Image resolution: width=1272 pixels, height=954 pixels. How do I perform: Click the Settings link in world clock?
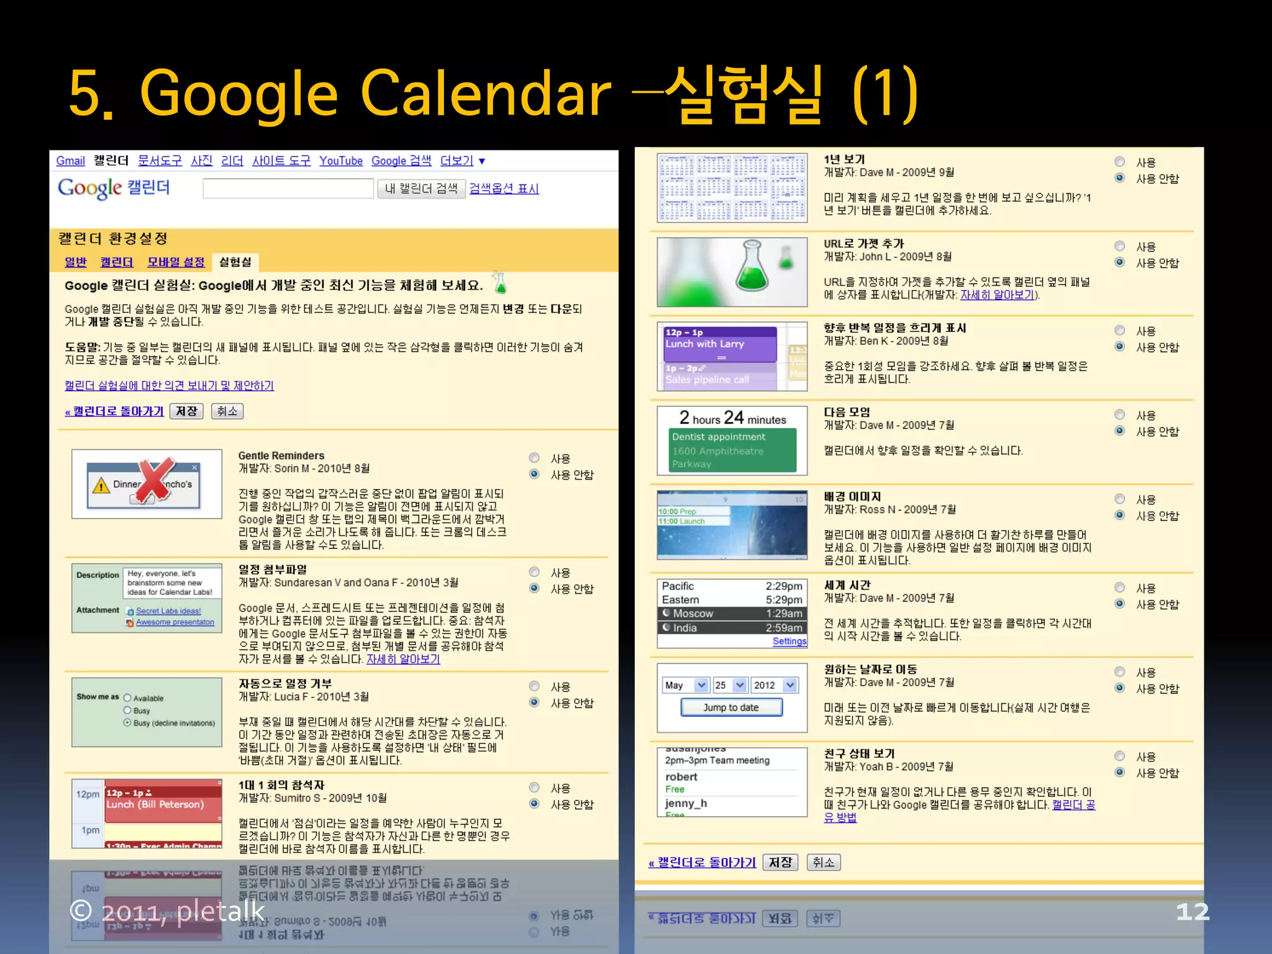[789, 642]
